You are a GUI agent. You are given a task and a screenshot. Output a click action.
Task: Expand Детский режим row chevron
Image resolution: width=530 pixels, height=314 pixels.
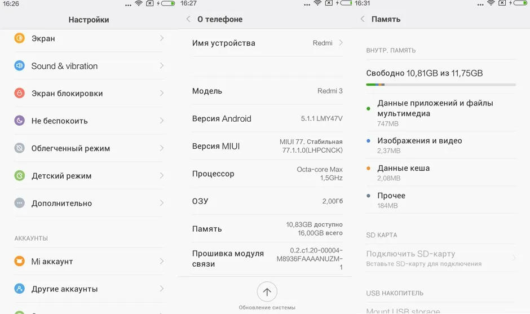pyautogui.click(x=162, y=175)
